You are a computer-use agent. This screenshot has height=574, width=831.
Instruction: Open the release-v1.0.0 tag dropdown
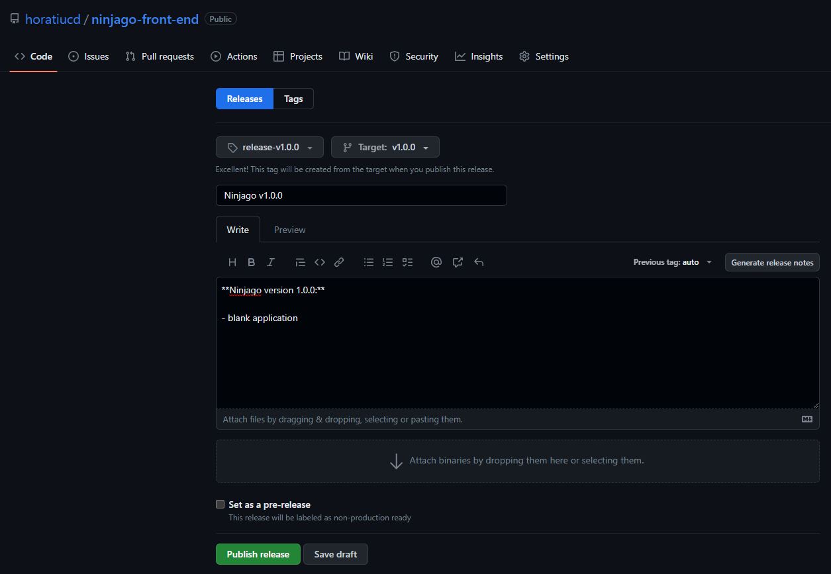pos(269,147)
